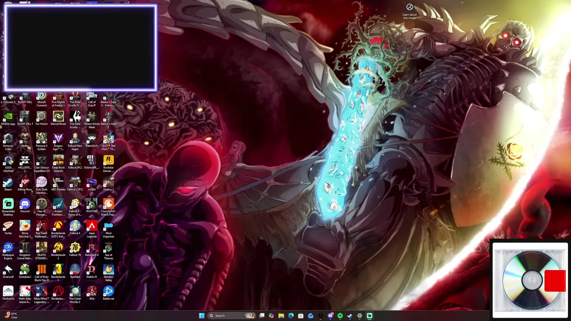
Task: Select the ARC Raiders icon
Action: tap(58, 185)
